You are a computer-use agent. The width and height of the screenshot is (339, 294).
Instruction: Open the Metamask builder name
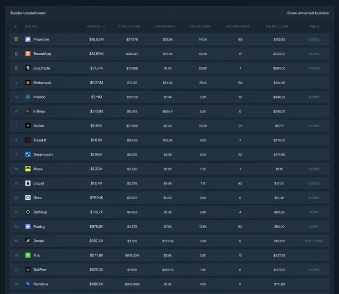tap(42, 83)
